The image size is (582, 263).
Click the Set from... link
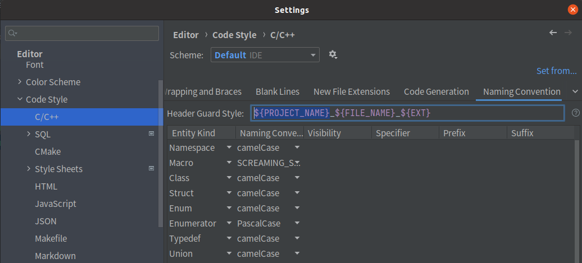pos(556,71)
